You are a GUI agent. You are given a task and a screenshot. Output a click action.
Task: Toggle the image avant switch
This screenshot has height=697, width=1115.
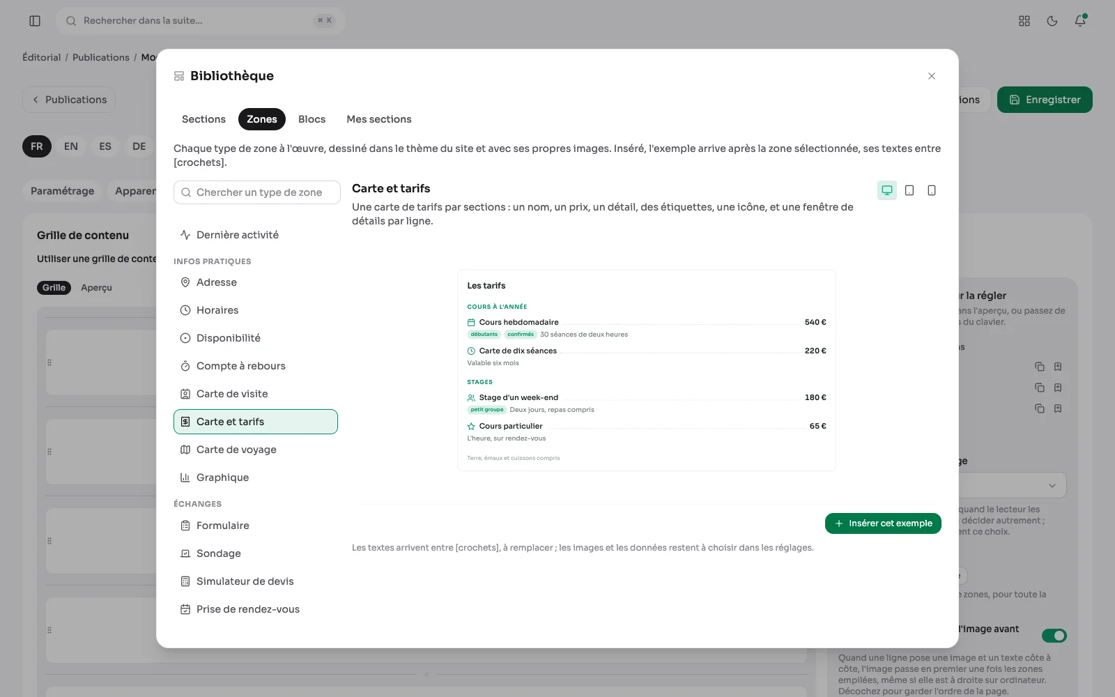1054,636
